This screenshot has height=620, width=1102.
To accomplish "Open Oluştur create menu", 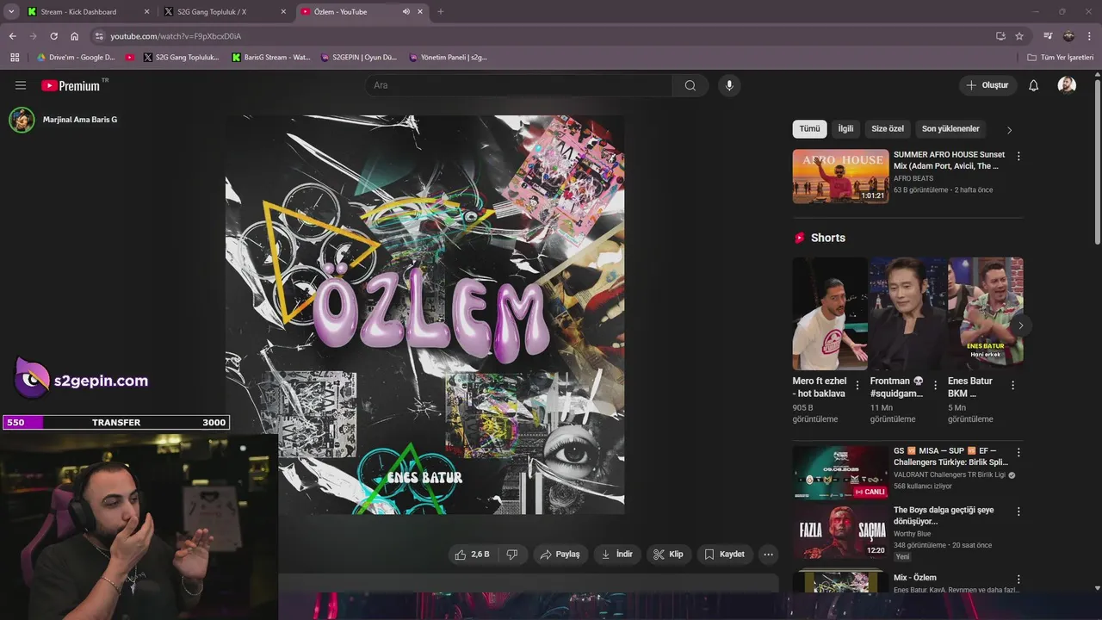I will pos(987,85).
